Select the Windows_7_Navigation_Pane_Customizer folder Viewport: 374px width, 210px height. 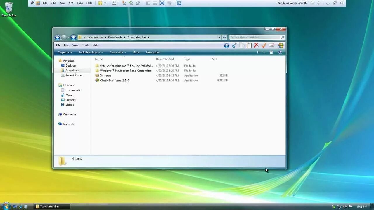point(126,71)
